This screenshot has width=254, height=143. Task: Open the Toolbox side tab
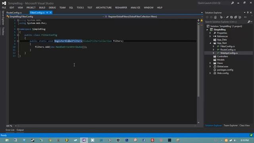click(x=3, y=31)
